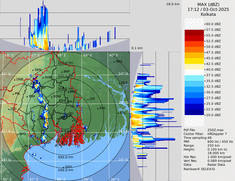
Task: Click the dark blue 20.0 dBZ swatch
Action: 194,112
